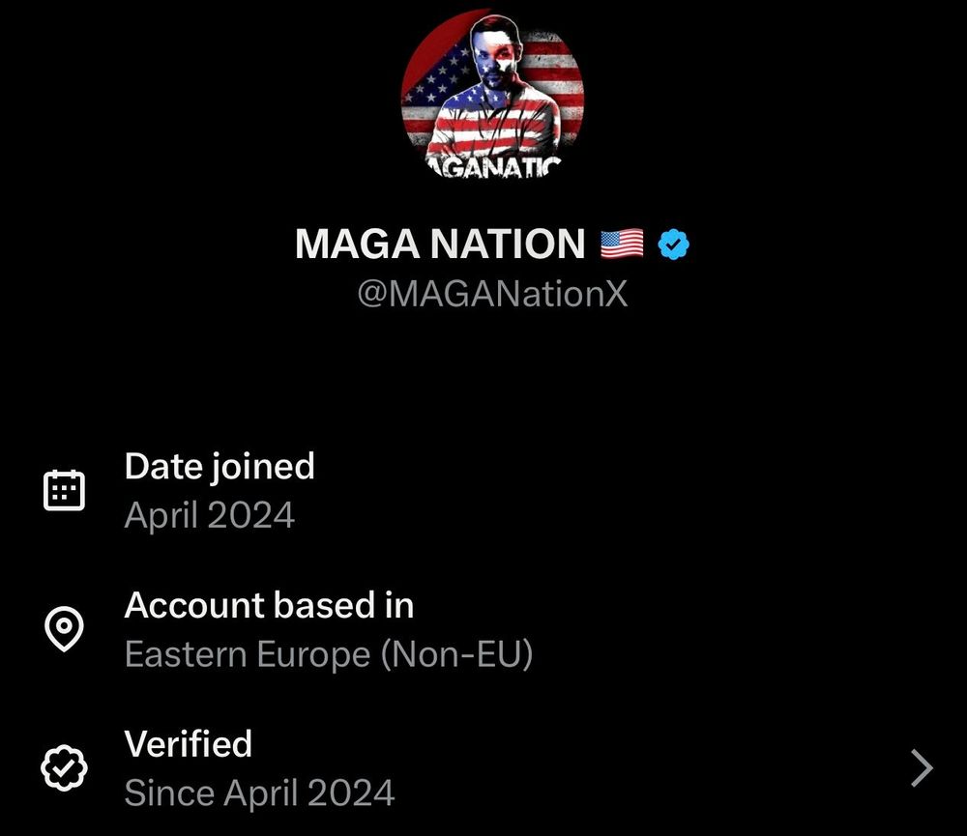Expand the Verified row using its chevron
The image size is (967, 836).
(923, 768)
